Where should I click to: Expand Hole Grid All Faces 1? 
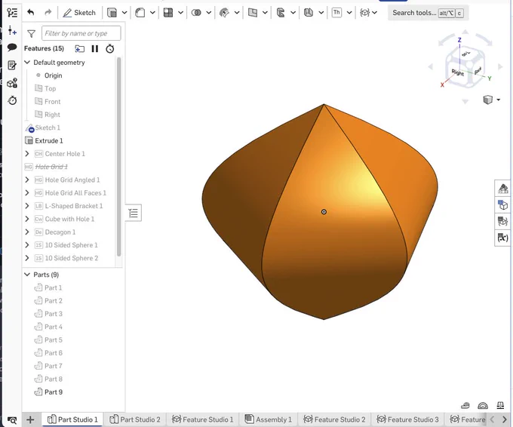27,193
